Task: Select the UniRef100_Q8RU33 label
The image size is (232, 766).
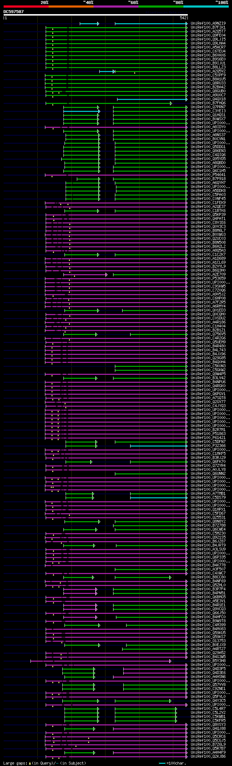Action: [208, 83]
